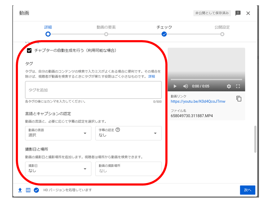This screenshot has height=200, width=266.
Task: Go to the 公開設定 step
Action: click(222, 31)
